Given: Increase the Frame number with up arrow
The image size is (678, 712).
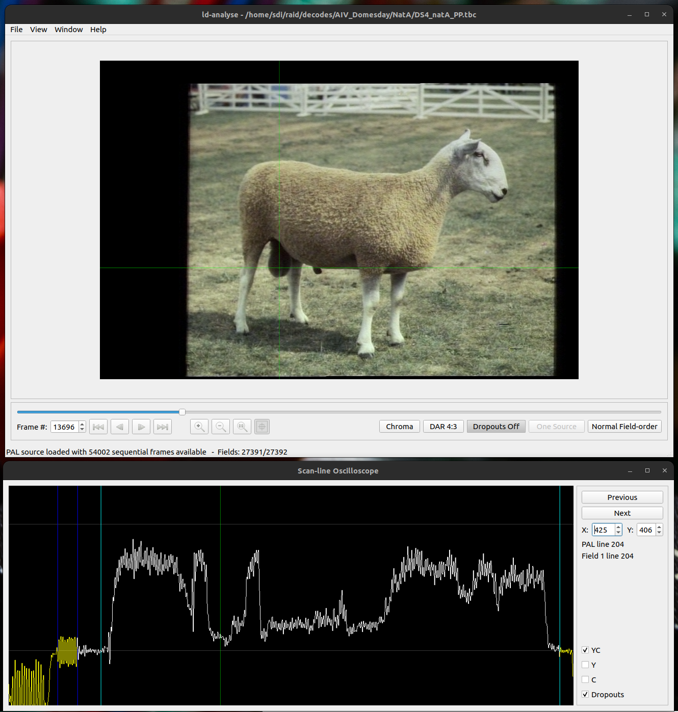Looking at the screenshot, I should (x=82, y=424).
